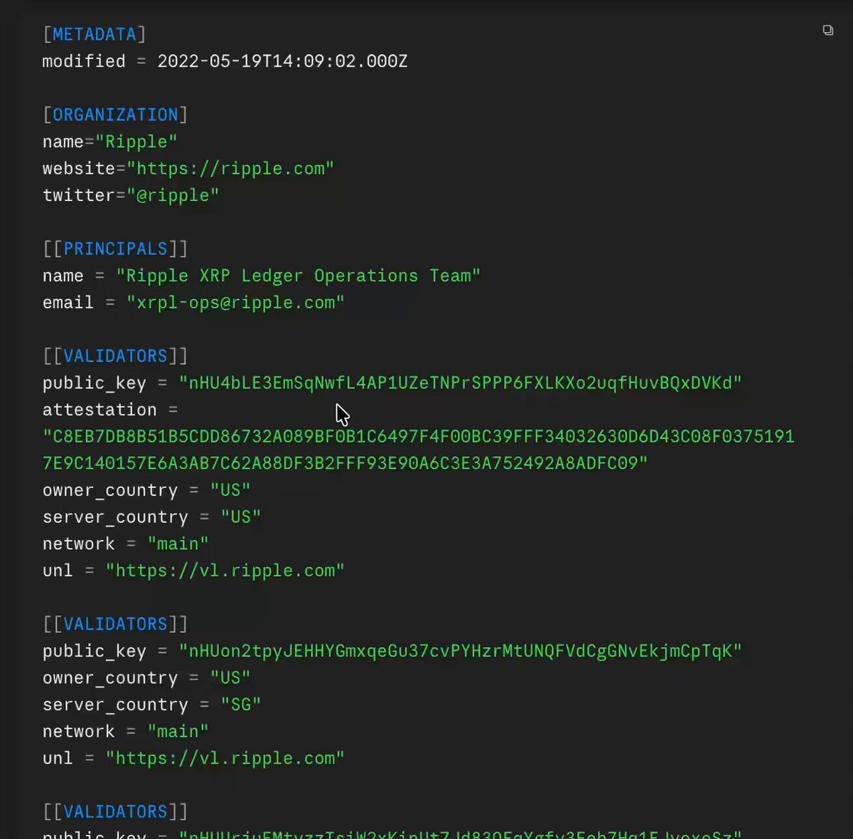Click the [ORGANIZATION] section header
This screenshot has width=853, height=839.
pos(115,114)
